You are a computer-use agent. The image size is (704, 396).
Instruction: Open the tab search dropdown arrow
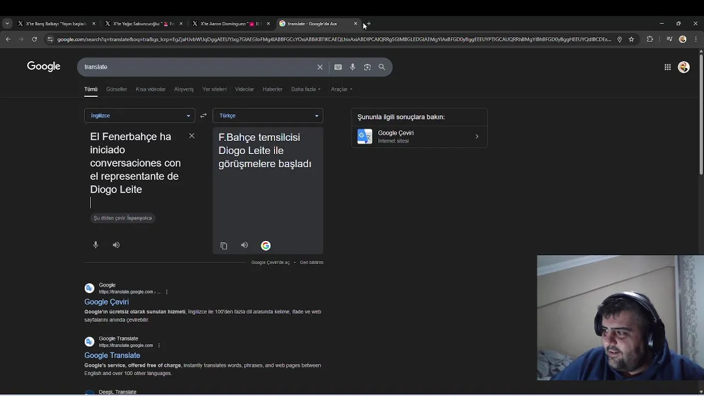point(7,24)
